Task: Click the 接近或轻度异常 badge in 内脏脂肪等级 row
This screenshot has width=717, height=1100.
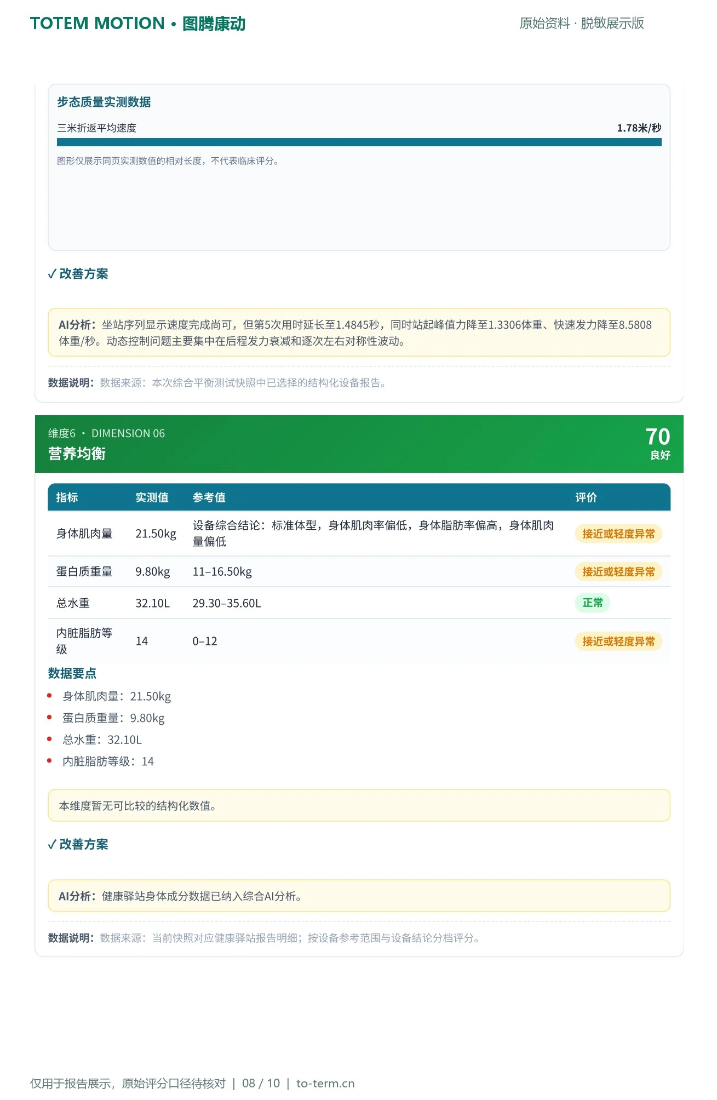Action: (618, 641)
